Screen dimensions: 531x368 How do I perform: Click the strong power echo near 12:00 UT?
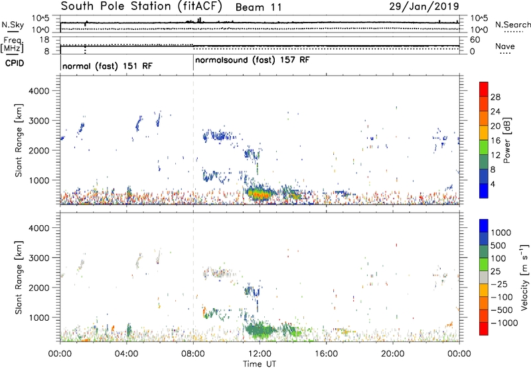[x=261, y=194]
